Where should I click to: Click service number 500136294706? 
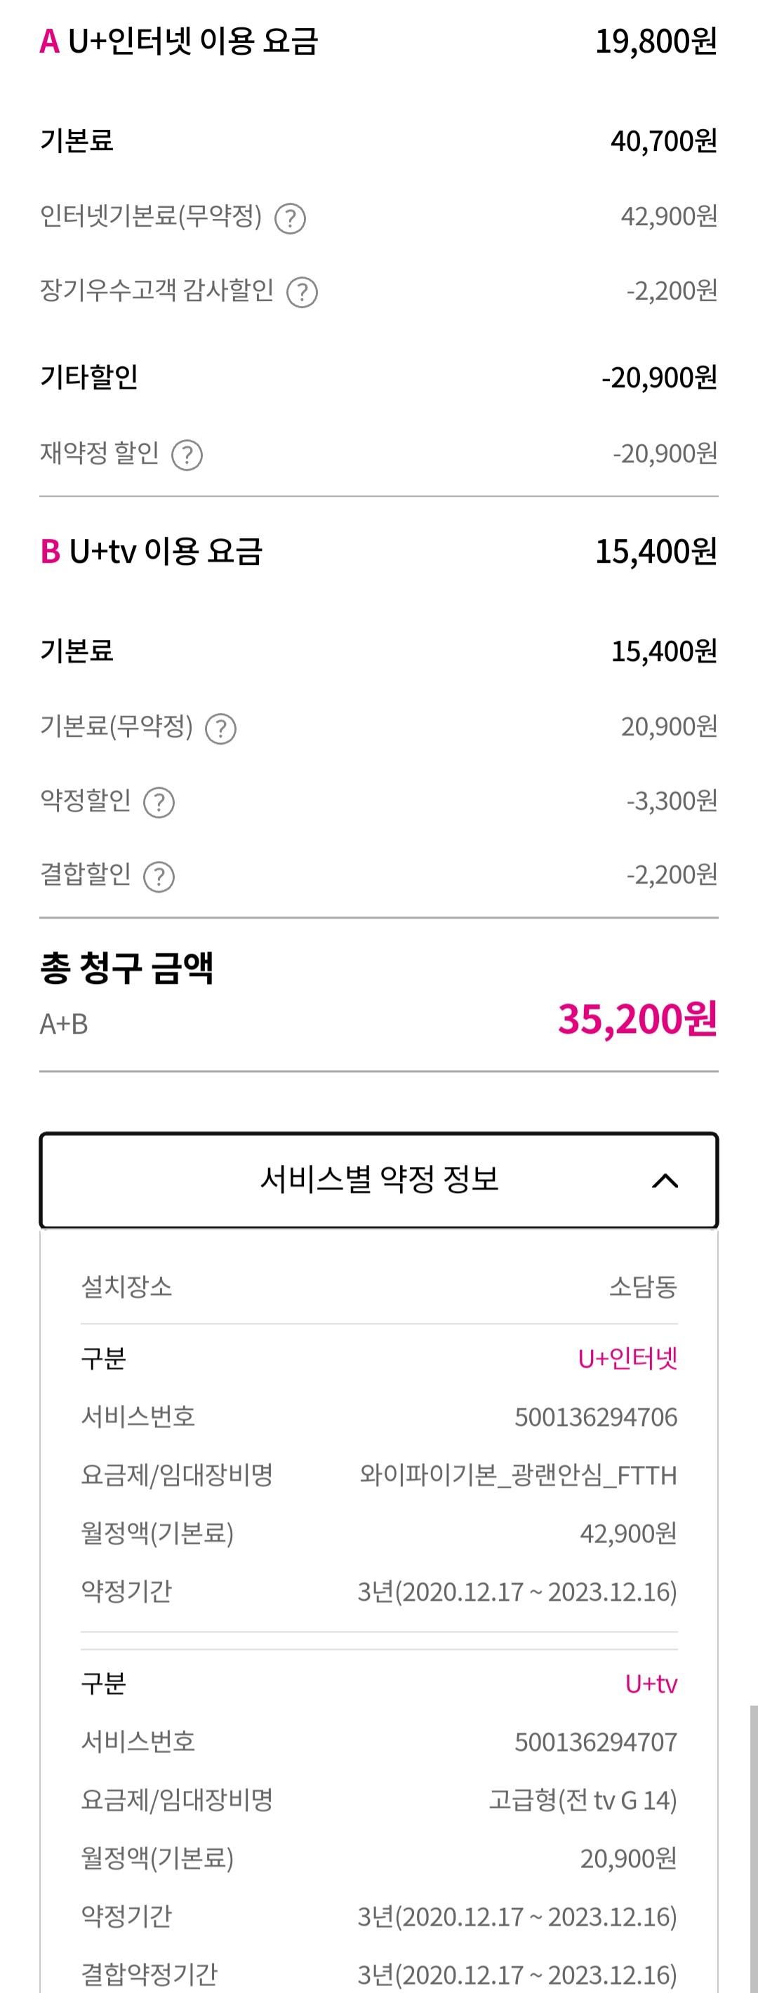pyautogui.click(x=596, y=1418)
